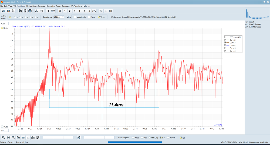Click the camera snapshot icon
This screenshot has width=270, height=145.
tap(33, 137)
